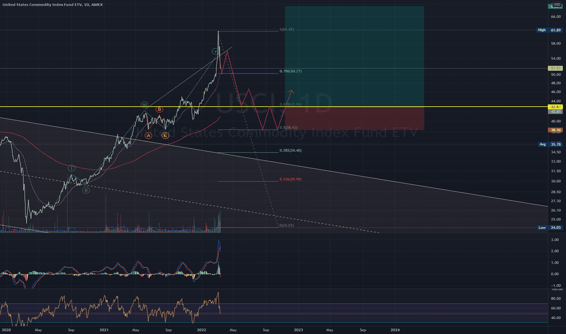566x334 pixels.
Task: Click the 2020 time axis label
Action: (6, 330)
